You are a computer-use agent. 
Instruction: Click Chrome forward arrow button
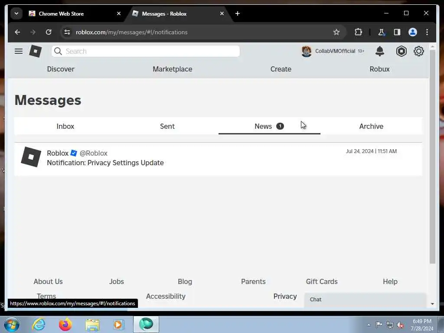click(33, 32)
